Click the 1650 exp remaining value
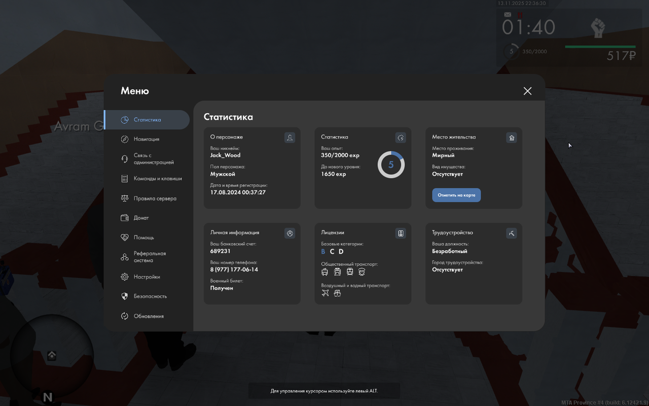The height and width of the screenshot is (406, 649). coord(334,174)
